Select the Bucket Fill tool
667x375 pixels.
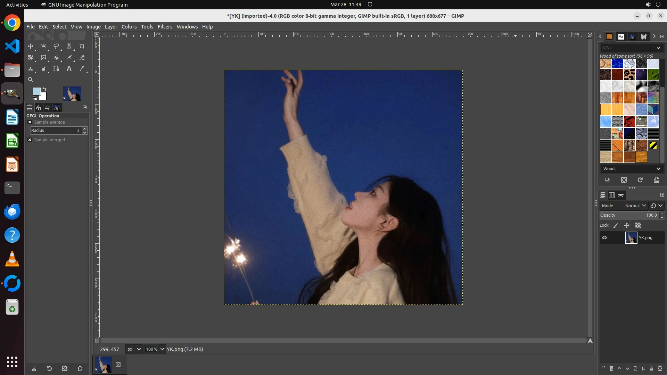56,58
